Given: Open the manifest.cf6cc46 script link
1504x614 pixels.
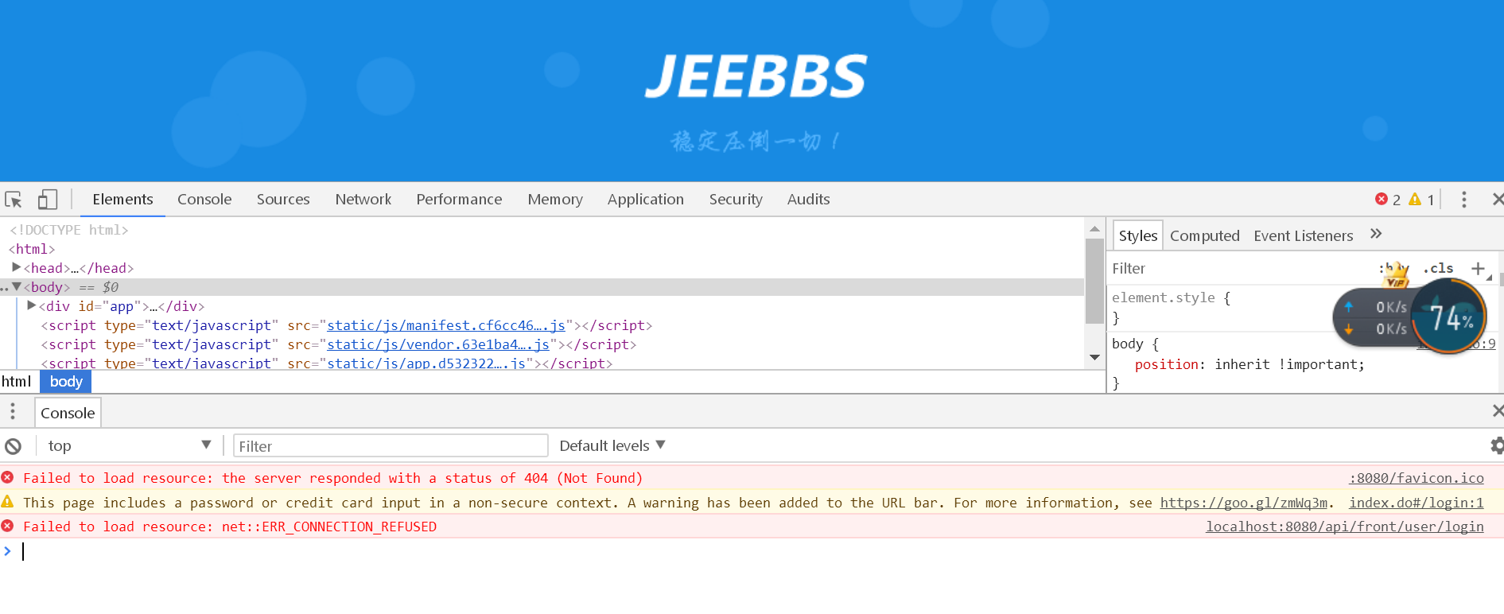Looking at the screenshot, I should (446, 325).
